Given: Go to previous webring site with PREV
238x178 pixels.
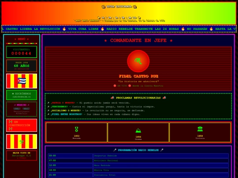Looking at the screenshot, I should (17, 109).
